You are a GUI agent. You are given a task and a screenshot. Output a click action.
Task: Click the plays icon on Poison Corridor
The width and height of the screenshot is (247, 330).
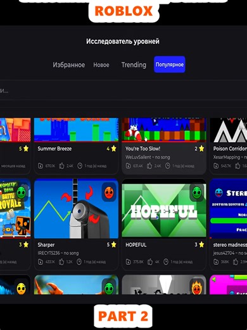(216, 166)
